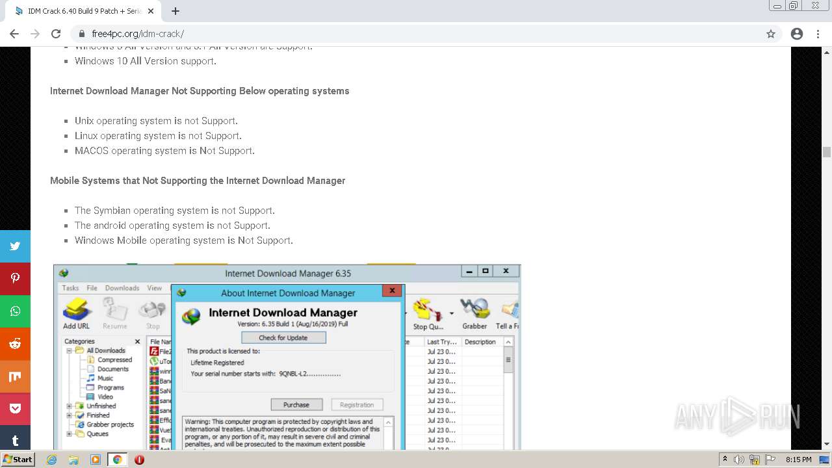Expand Queues node in IDM screenshot tree
Image resolution: width=832 pixels, height=468 pixels.
pyautogui.click(x=69, y=434)
